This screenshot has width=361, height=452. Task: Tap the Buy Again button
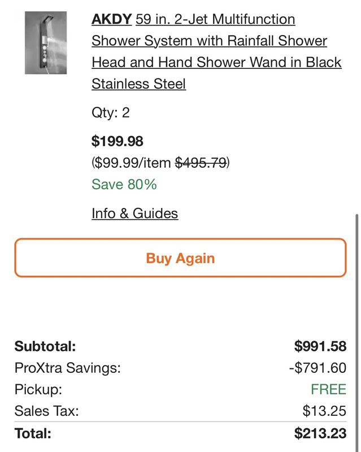tap(180, 258)
